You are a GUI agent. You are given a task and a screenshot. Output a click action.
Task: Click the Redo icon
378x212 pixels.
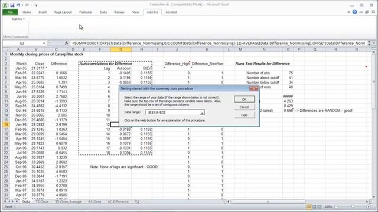[27, 5]
